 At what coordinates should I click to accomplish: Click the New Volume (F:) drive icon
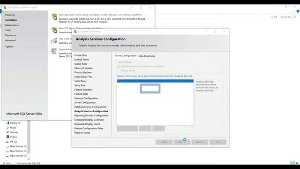pos(8,156)
